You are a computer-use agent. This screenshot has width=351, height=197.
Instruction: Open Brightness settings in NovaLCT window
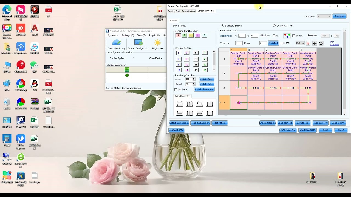click(157, 44)
